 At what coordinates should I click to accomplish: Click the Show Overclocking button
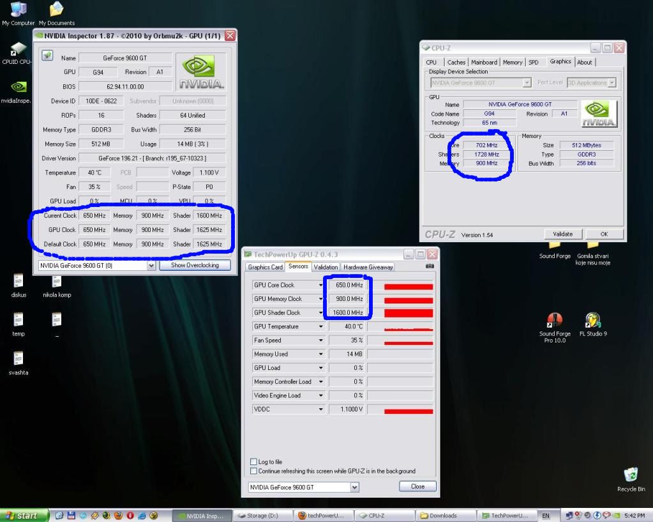point(195,265)
